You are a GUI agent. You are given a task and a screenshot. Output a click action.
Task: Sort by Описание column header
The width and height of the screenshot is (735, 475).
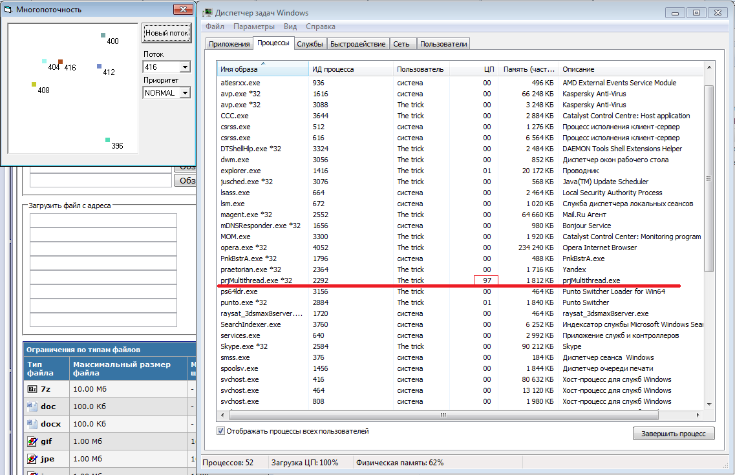coord(631,69)
